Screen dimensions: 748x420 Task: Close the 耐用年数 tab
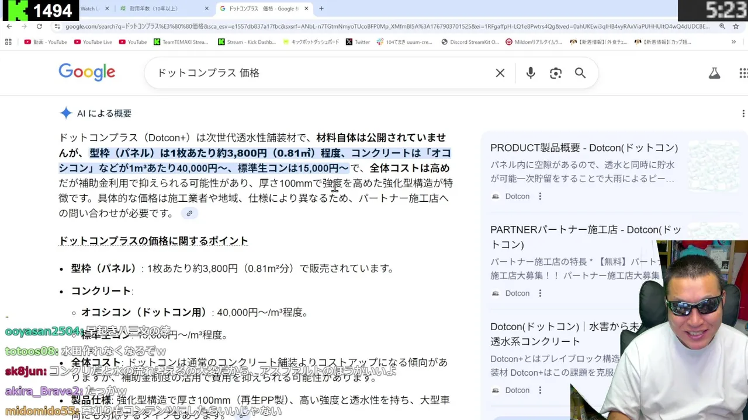coord(207,9)
